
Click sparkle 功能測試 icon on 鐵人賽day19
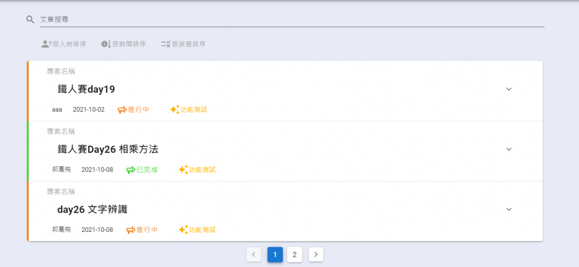pos(175,110)
